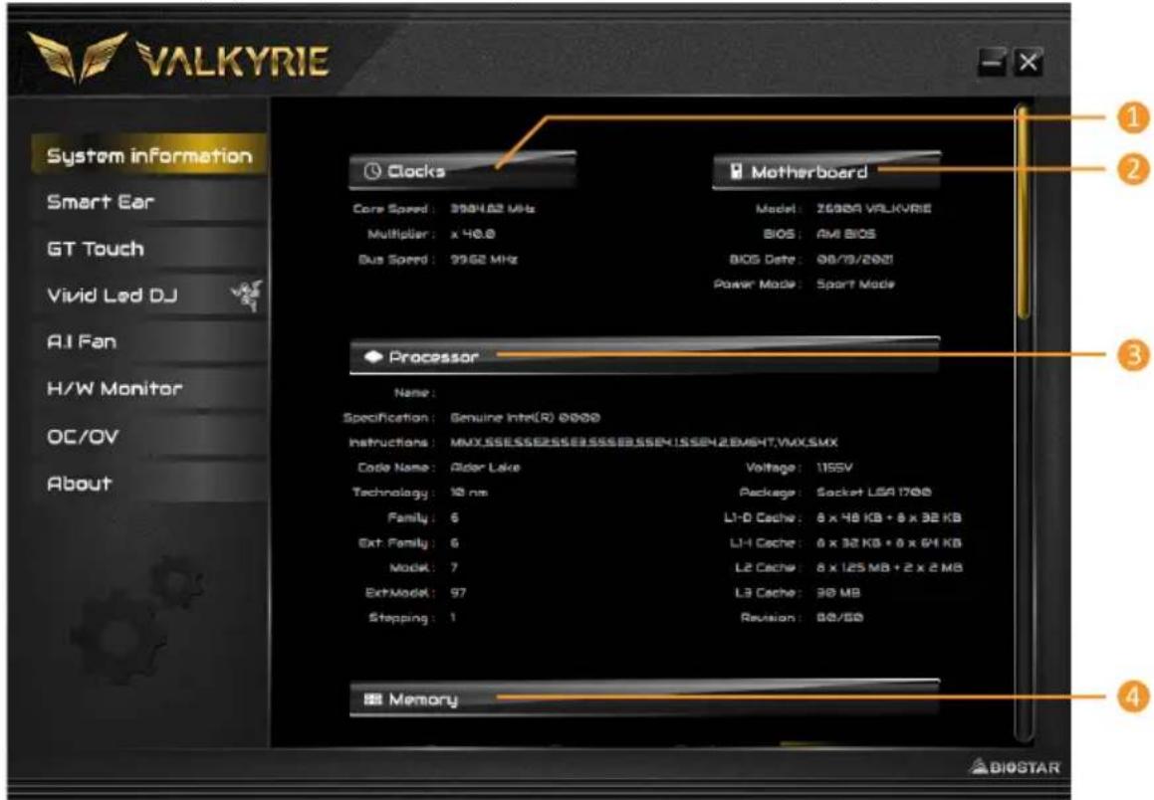Close the Valkyrie utility window

click(1029, 63)
